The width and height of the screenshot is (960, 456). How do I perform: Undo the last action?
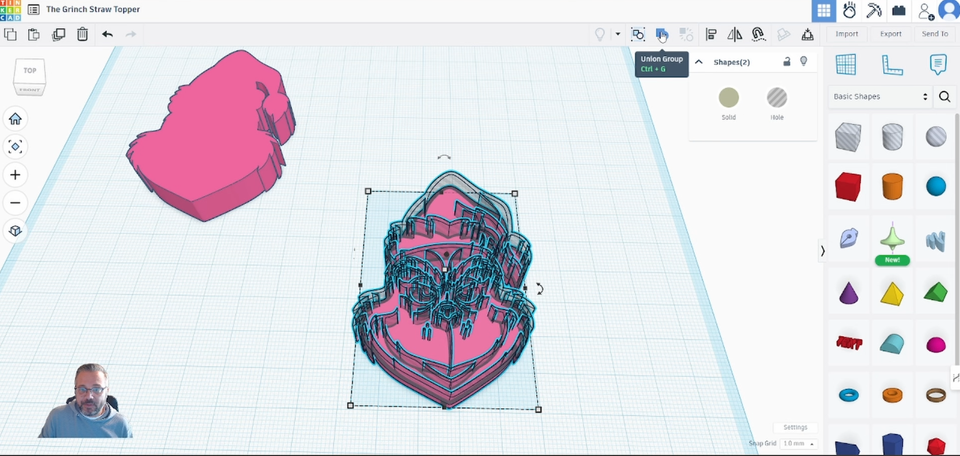point(107,34)
